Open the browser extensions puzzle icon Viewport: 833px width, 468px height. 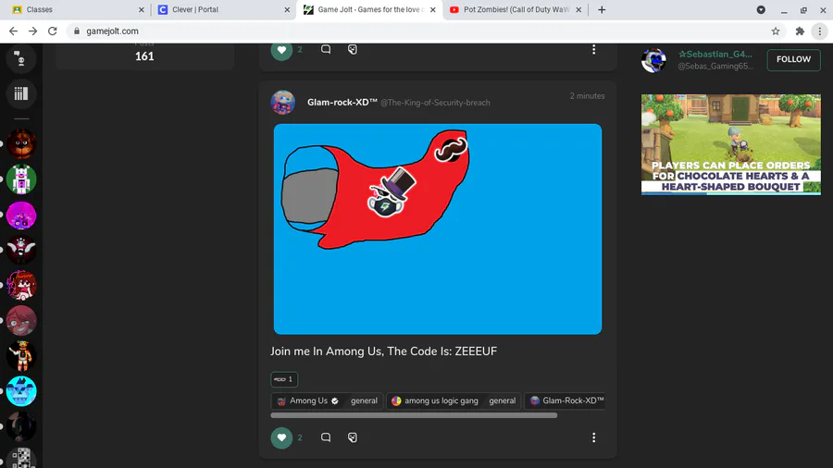800,31
